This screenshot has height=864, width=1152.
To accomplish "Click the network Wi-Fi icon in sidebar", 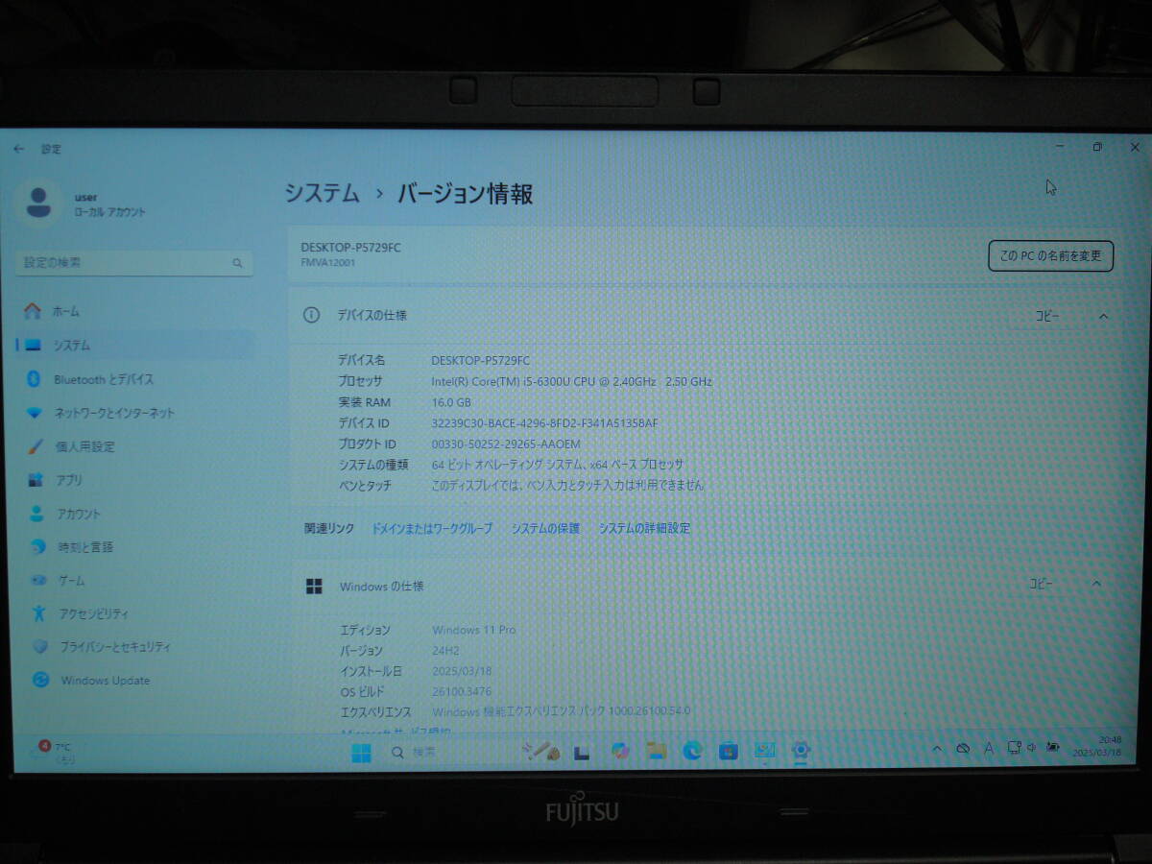I will pos(35,413).
